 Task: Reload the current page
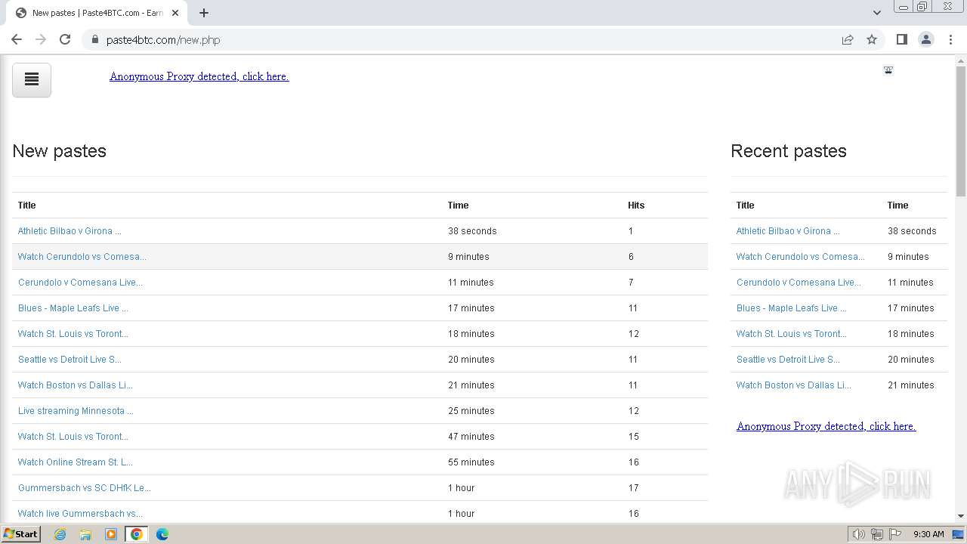tap(65, 39)
